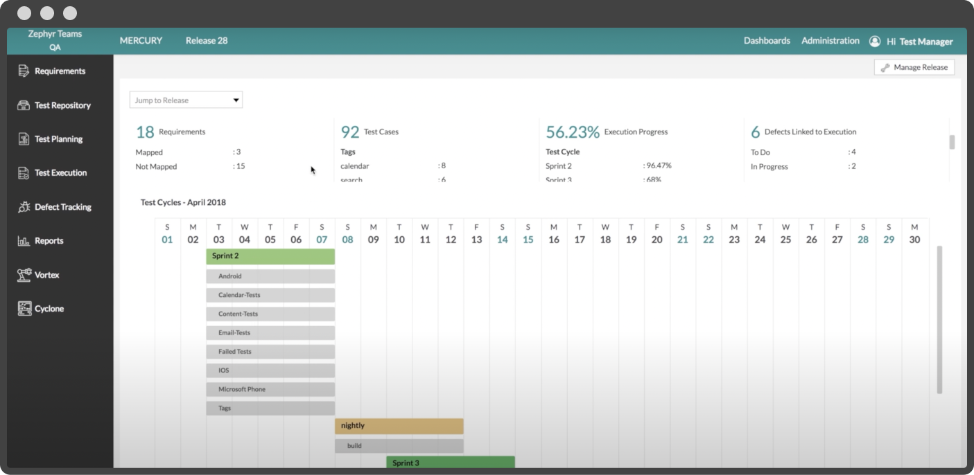Open Defect Tracking bug icon
The height and width of the screenshot is (475, 974).
[x=24, y=207]
